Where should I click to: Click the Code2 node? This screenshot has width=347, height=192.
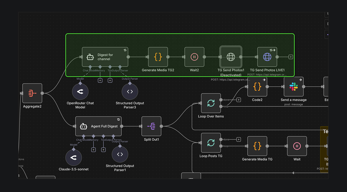coord(257,87)
